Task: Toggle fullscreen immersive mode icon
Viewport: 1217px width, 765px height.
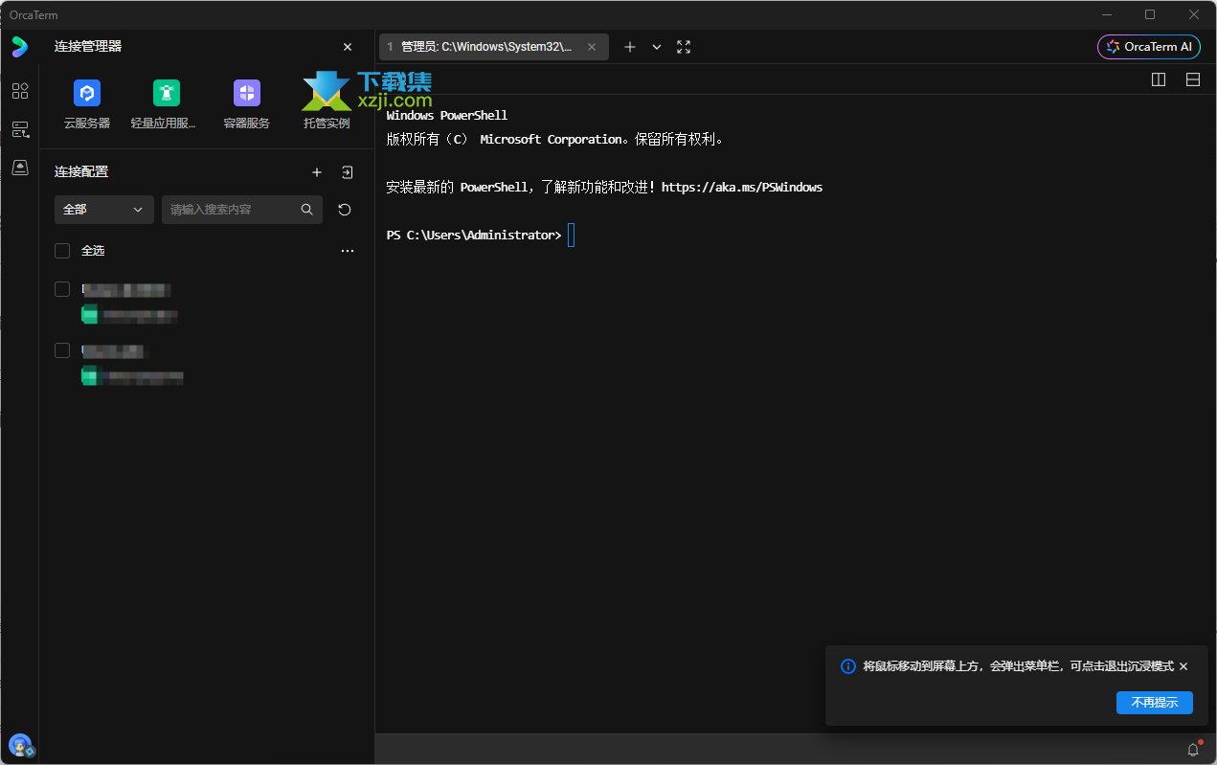Action: pos(684,47)
